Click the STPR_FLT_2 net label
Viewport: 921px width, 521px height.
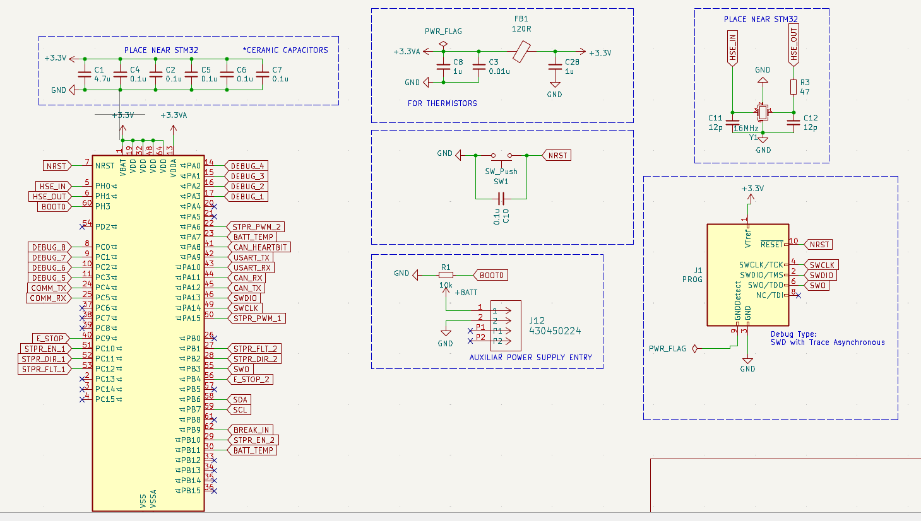[x=254, y=349]
